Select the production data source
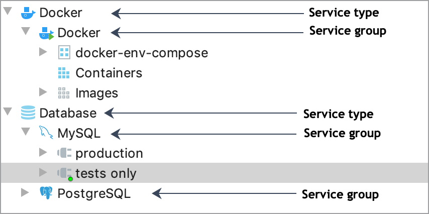This screenshot has width=429, height=214. (x=109, y=153)
